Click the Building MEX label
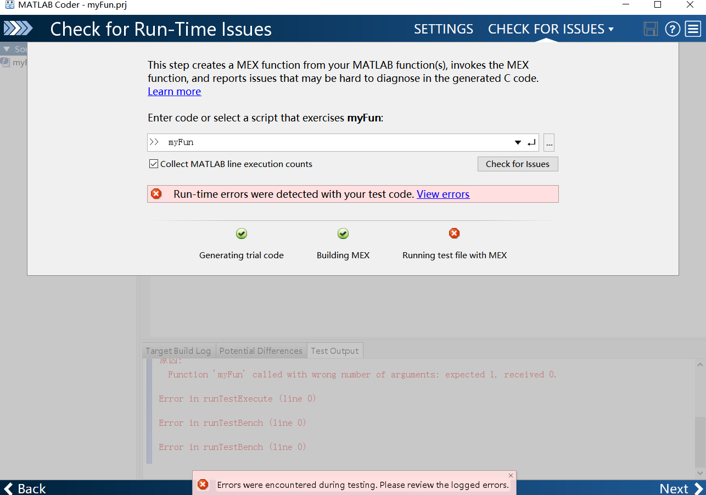 coord(343,255)
